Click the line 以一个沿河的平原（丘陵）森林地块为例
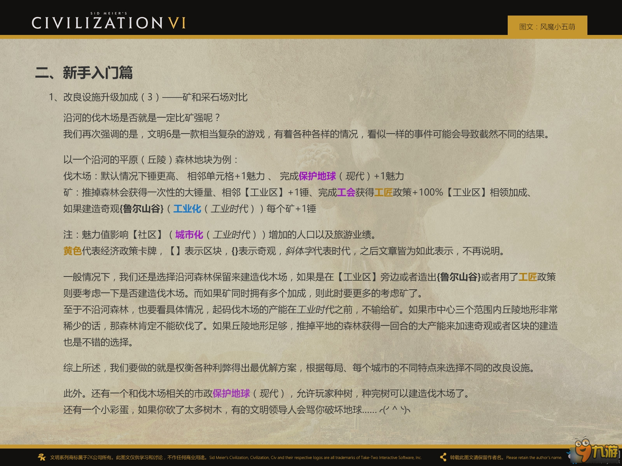622x466 pixels. 150,160
